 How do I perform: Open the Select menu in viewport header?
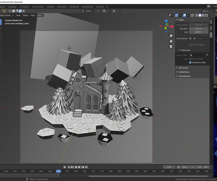click(x=26, y=15)
